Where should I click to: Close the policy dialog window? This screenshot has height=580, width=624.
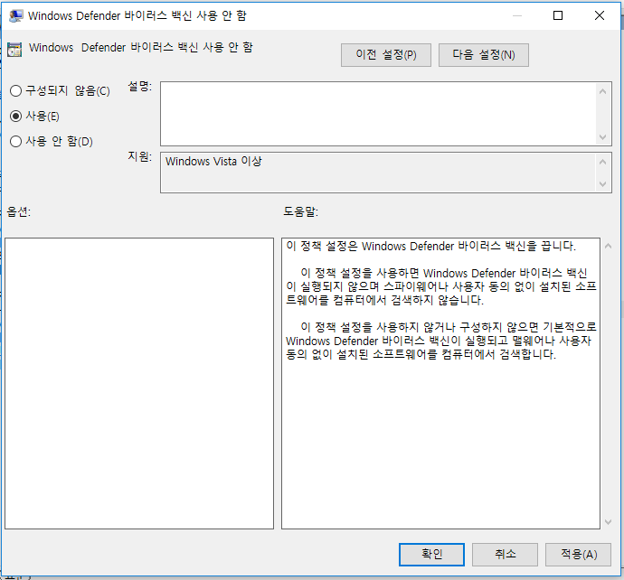[x=600, y=15]
